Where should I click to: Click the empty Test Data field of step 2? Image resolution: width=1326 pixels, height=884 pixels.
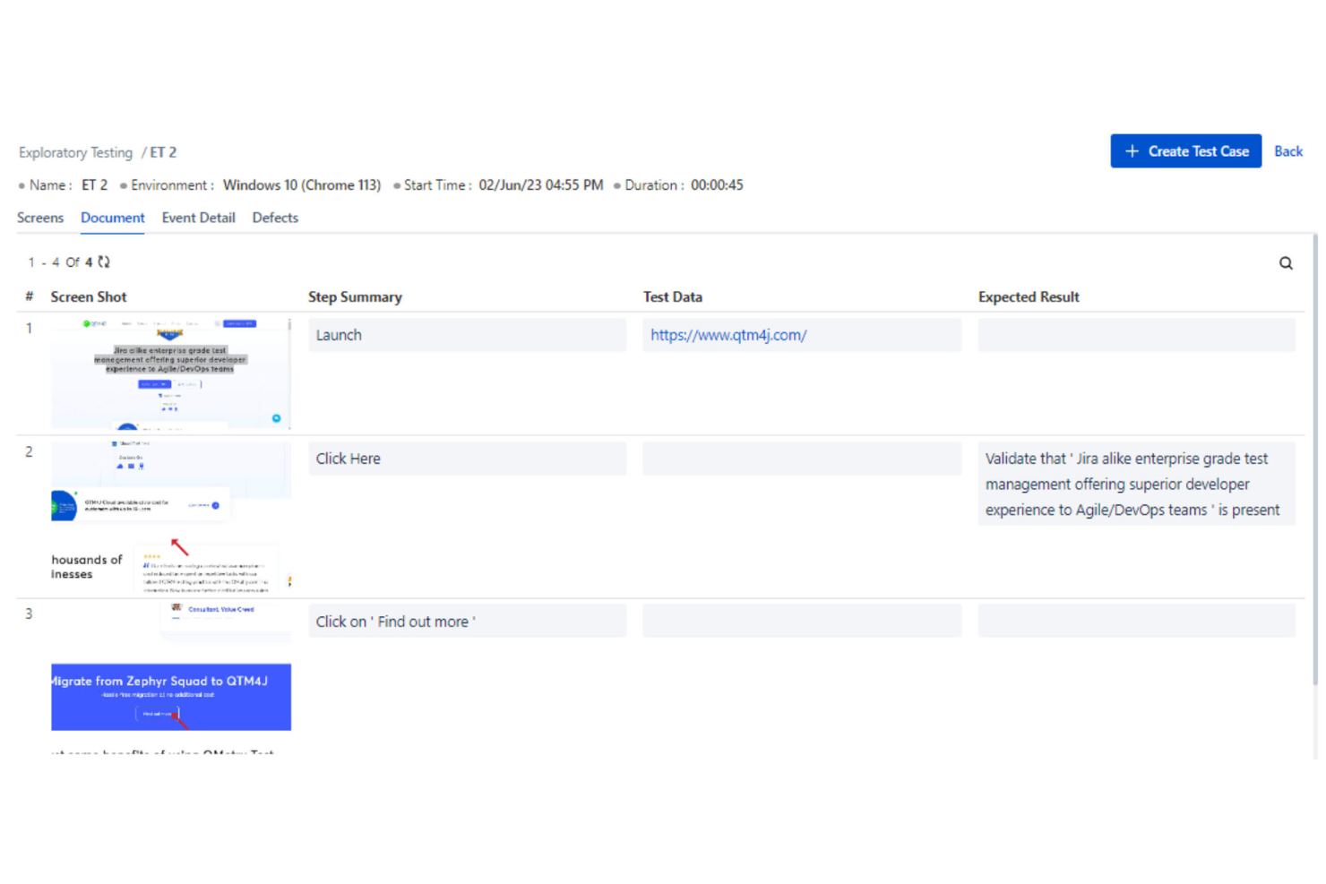tap(802, 459)
